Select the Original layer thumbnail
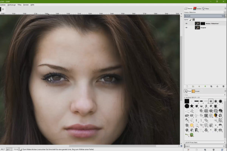The image size is (227, 151). (197, 28)
